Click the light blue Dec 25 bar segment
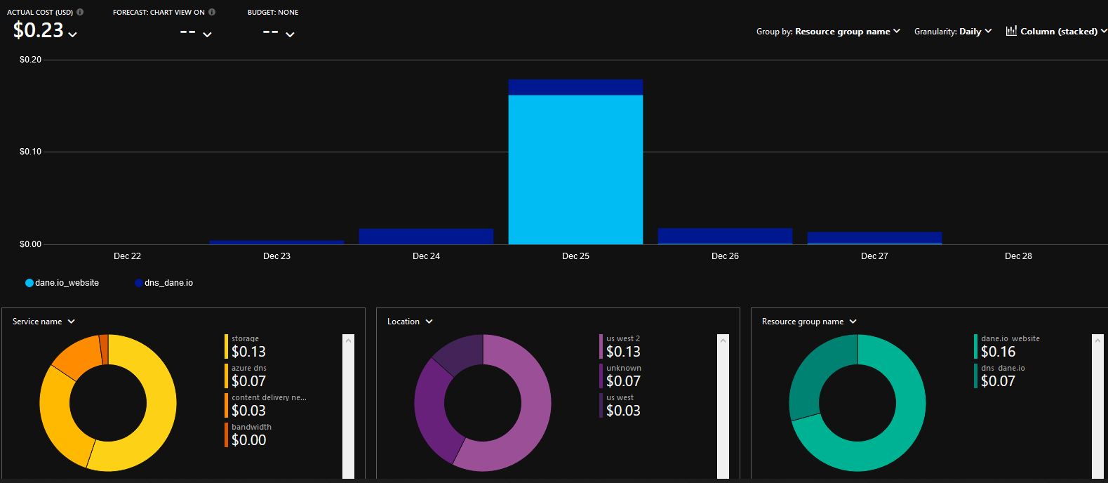Image resolution: width=1108 pixels, height=483 pixels. pyautogui.click(x=575, y=169)
